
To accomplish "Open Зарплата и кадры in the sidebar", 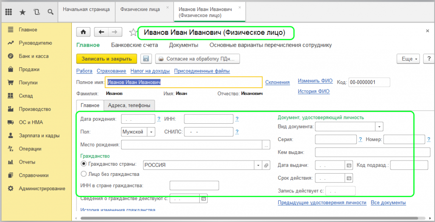I will click(x=39, y=136).
